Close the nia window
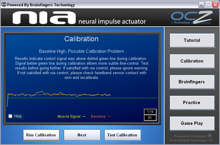 coord(215,5)
